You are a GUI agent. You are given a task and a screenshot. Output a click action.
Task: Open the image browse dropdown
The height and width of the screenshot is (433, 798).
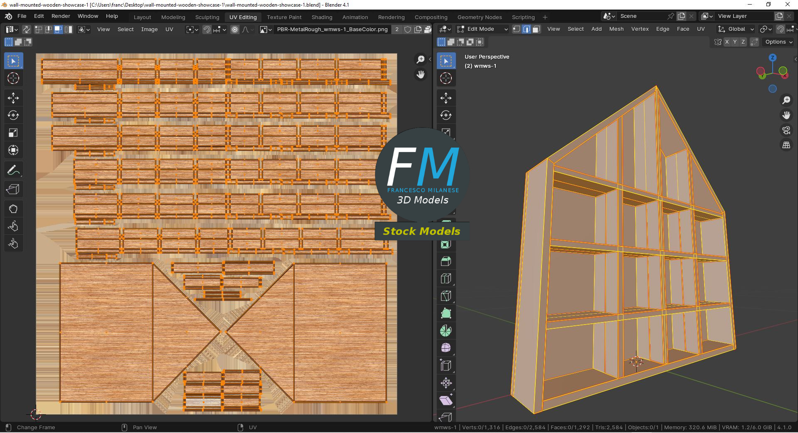click(x=265, y=30)
